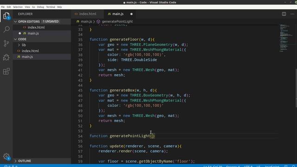The width and height of the screenshot is (297, 167).
Task: Click the editor vertical scrollbar
Action: click(296, 88)
